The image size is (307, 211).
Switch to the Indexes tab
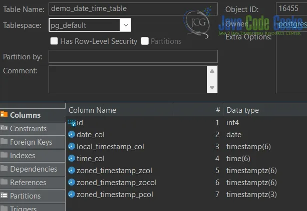tap(33, 156)
